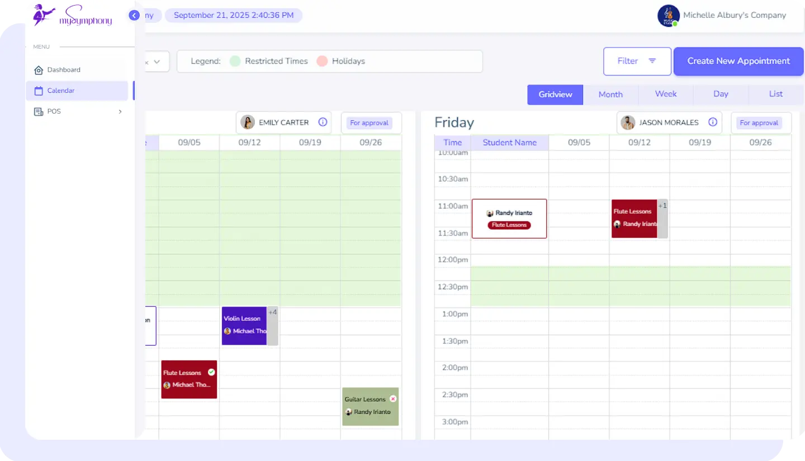
Task: Click green check on Flute Lessons appointment
Action: [211, 372]
